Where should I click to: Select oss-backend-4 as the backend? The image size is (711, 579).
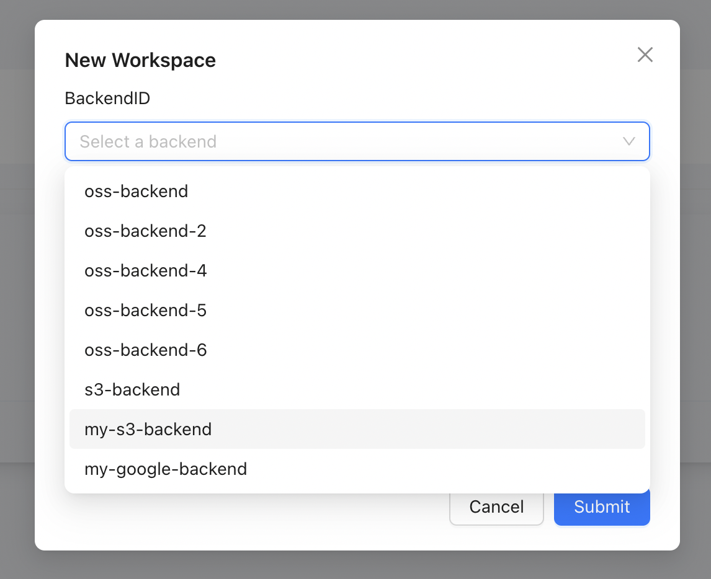point(146,270)
